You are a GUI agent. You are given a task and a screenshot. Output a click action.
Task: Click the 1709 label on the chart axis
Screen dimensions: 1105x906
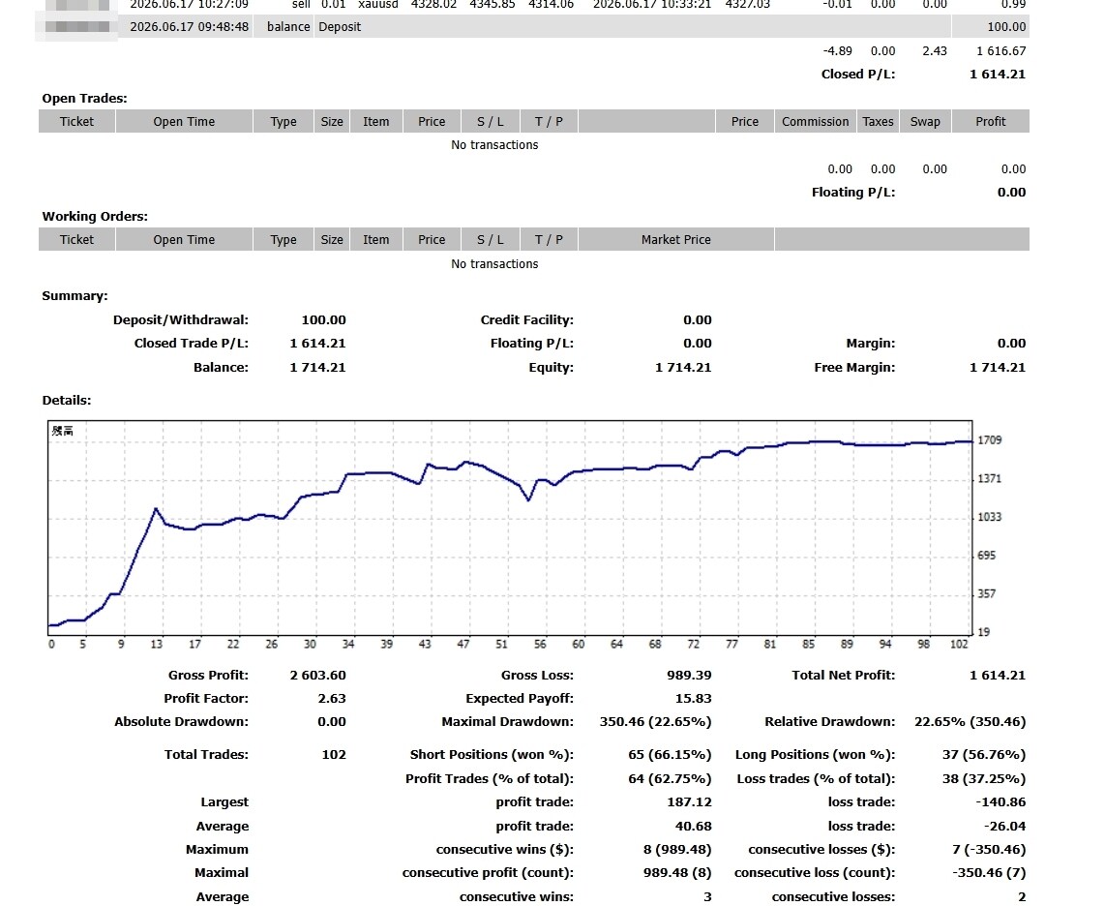pyautogui.click(x=990, y=440)
